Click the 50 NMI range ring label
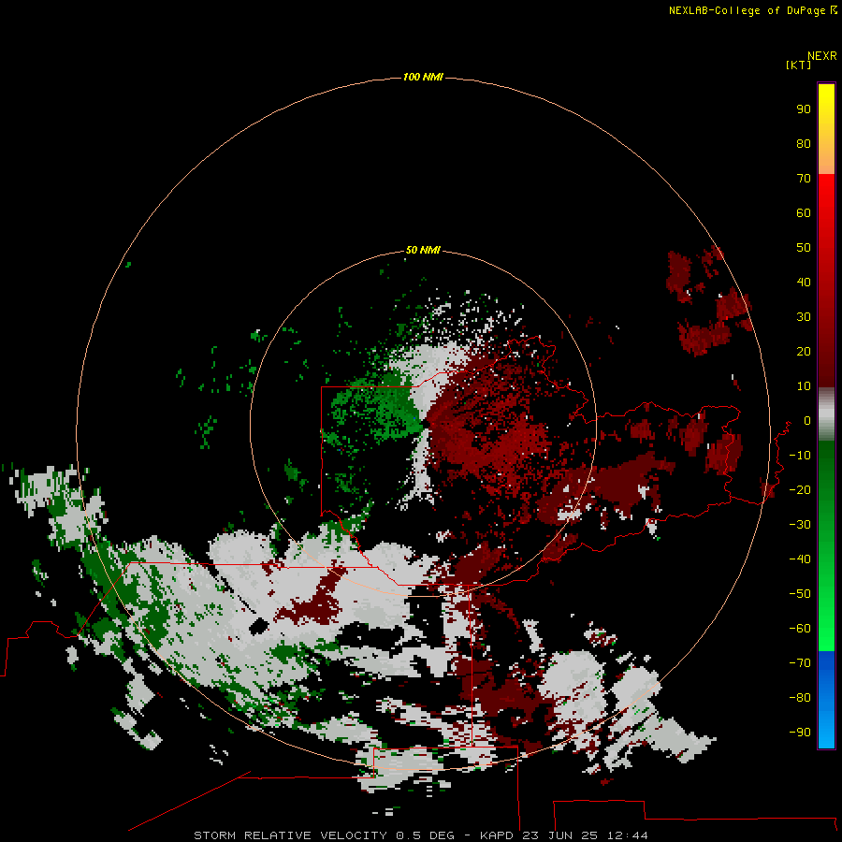This screenshot has height=842, width=842. 423,250
